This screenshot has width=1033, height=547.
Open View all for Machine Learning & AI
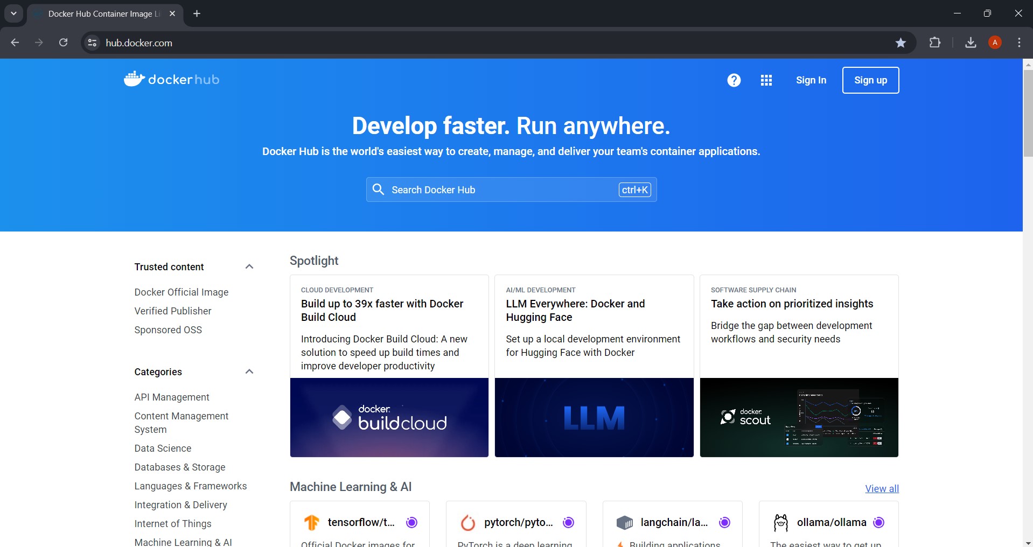click(882, 489)
